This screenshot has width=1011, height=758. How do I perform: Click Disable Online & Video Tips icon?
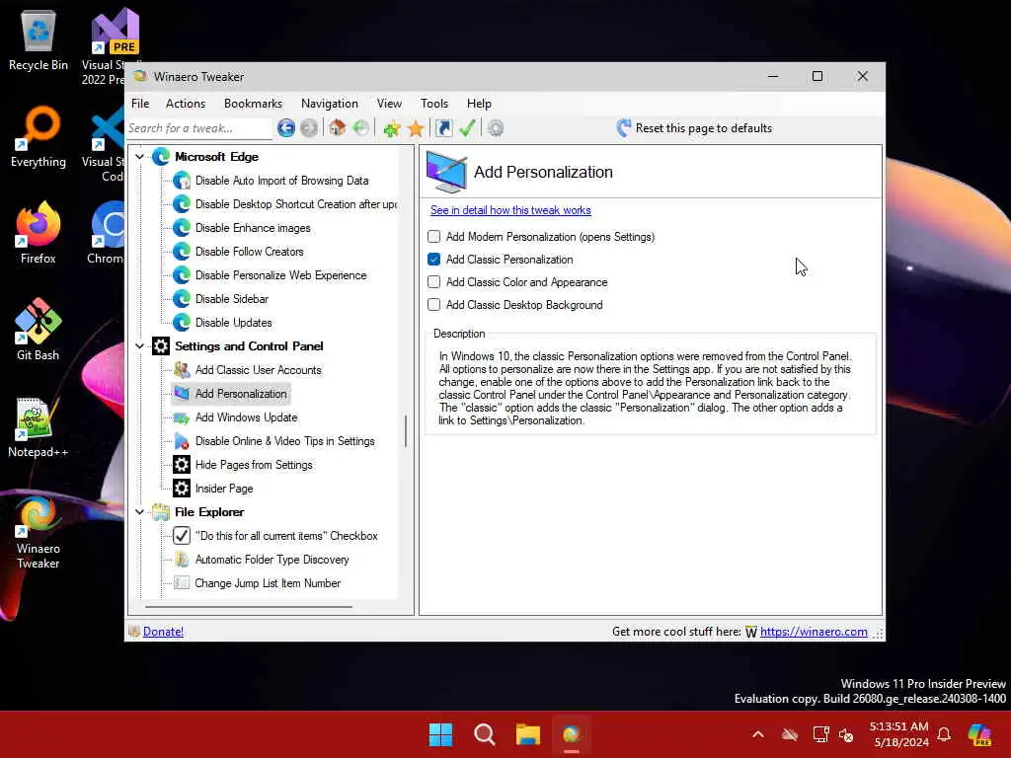[182, 441]
